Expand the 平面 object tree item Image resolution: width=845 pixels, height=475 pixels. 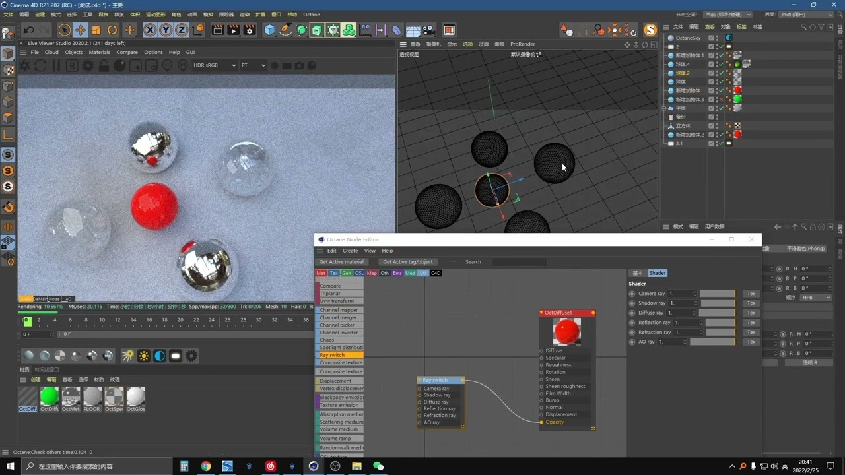point(664,108)
